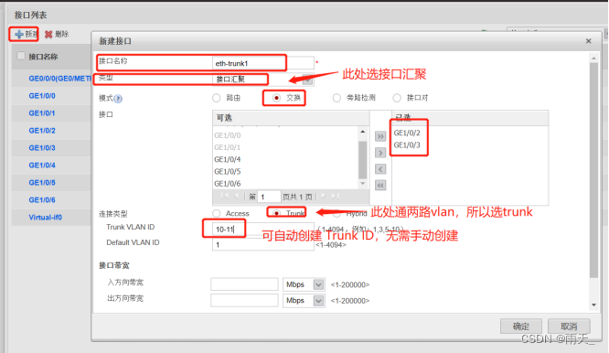Select GE1/0/2 in selected list
Screen dimensions: 609x353
[x=407, y=133]
